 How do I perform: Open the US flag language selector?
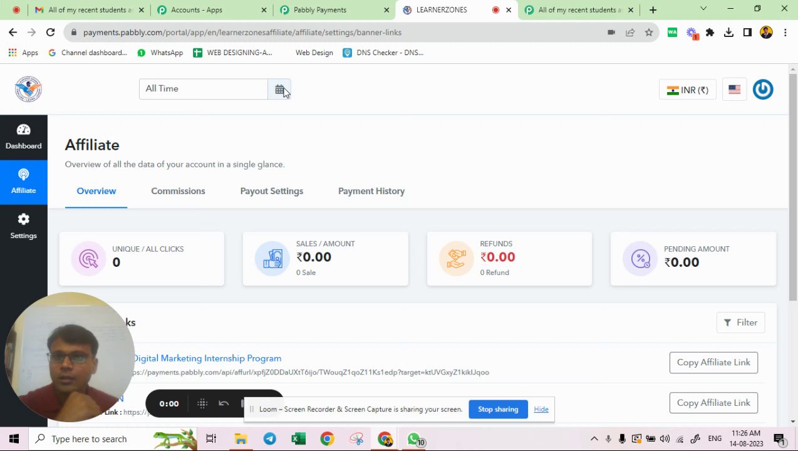coord(734,90)
